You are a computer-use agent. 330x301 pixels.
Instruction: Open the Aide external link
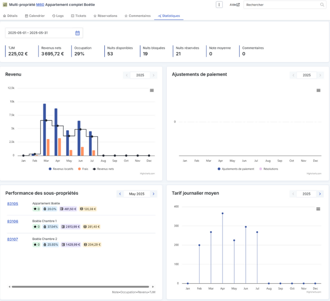pyautogui.click(x=235, y=5)
